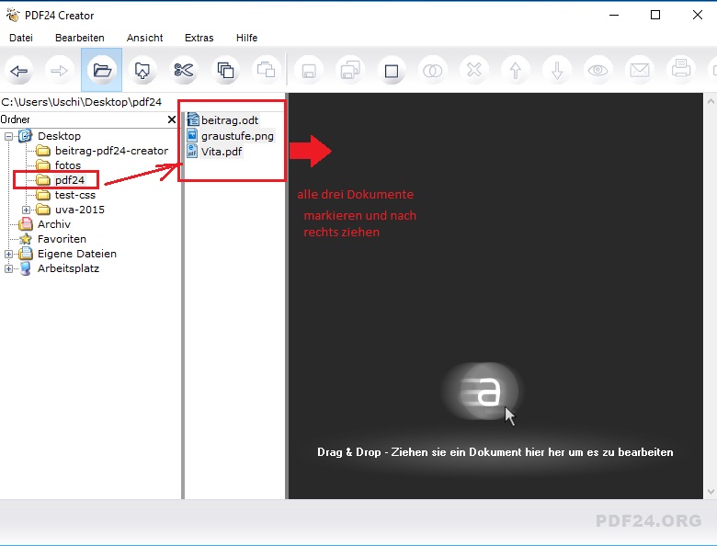Click scrollbar up arrow in document area
This screenshot has height=546, width=717.
pos(711,101)
